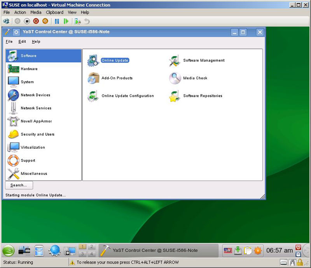This screenshot has width=311, height=268.
Task: Switch to virtual desktop 2
Action: click(92, 247)
